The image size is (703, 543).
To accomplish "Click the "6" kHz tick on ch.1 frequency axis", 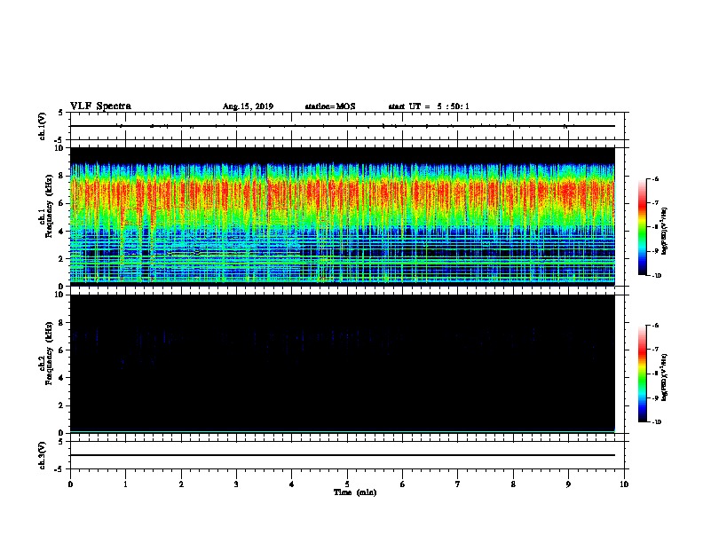I will 62,203.
